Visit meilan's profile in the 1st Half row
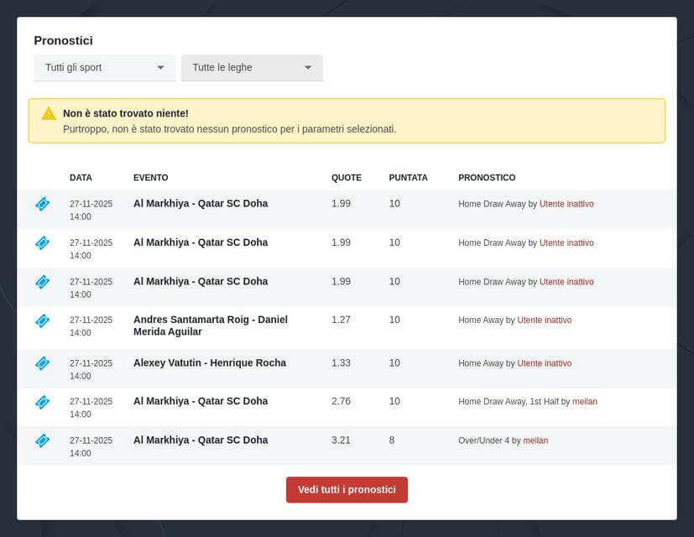This screenshot has width=694, height=537. [x=584, y=402]
